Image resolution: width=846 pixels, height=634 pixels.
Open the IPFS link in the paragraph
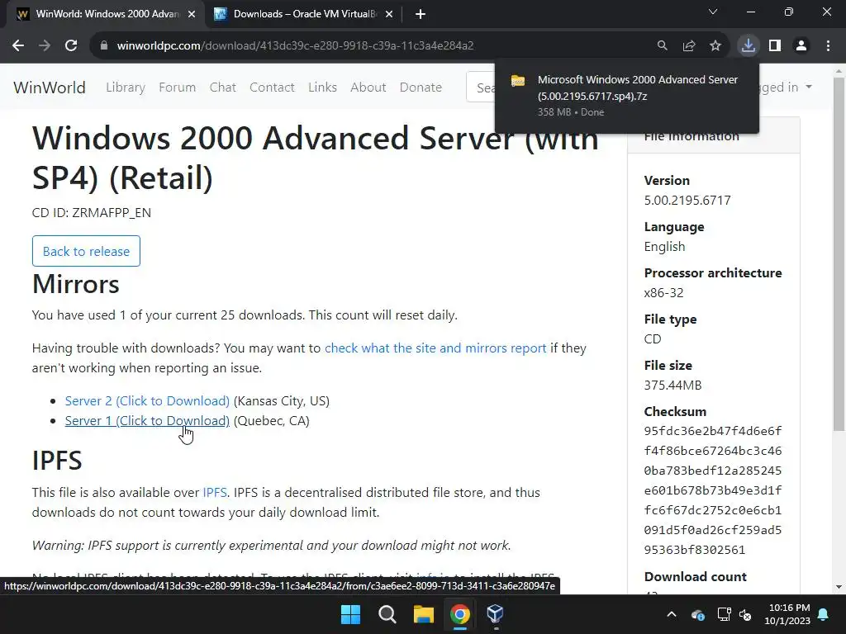tap(215, 493)
